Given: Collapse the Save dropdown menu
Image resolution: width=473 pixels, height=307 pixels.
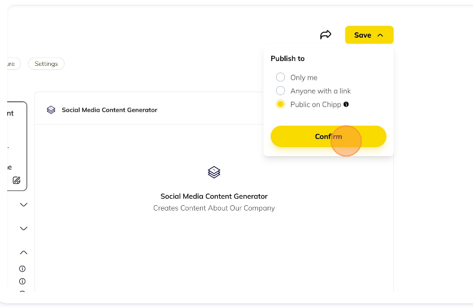Looking at the screenshot, I should click(x=369, y=35).
